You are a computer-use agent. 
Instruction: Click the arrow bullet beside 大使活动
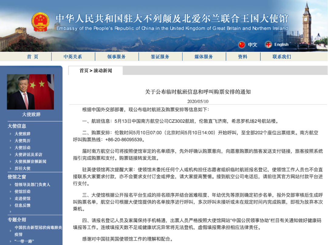coord(10,147)
